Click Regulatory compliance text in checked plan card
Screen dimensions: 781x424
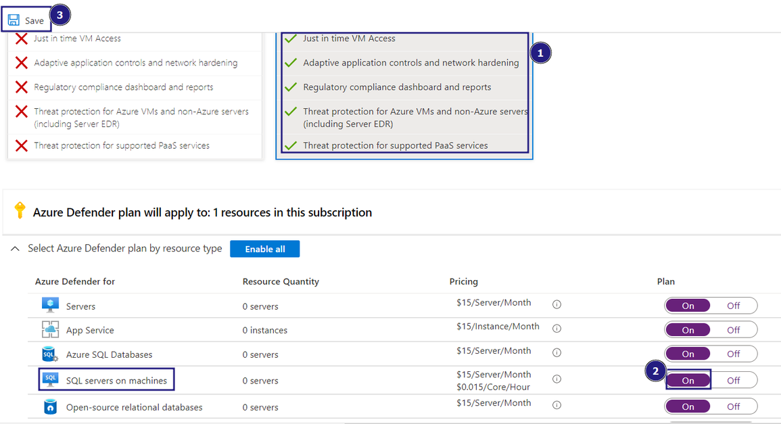pos(397,87)
